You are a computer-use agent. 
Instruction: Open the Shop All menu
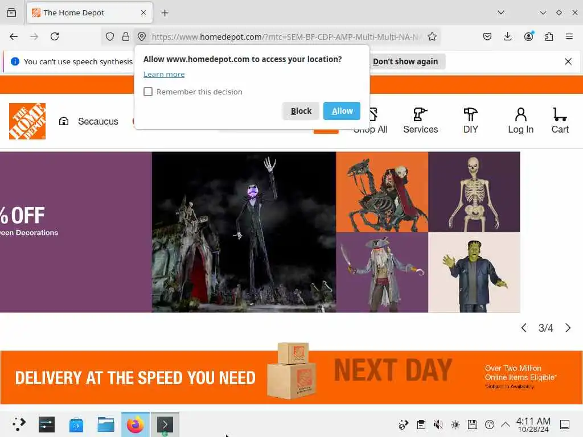[x=371, y=121]
